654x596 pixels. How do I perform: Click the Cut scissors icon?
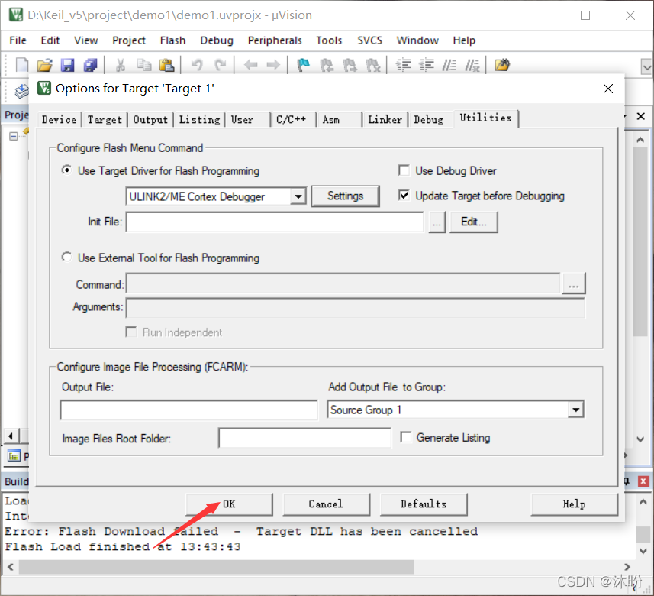coord(120,65)
